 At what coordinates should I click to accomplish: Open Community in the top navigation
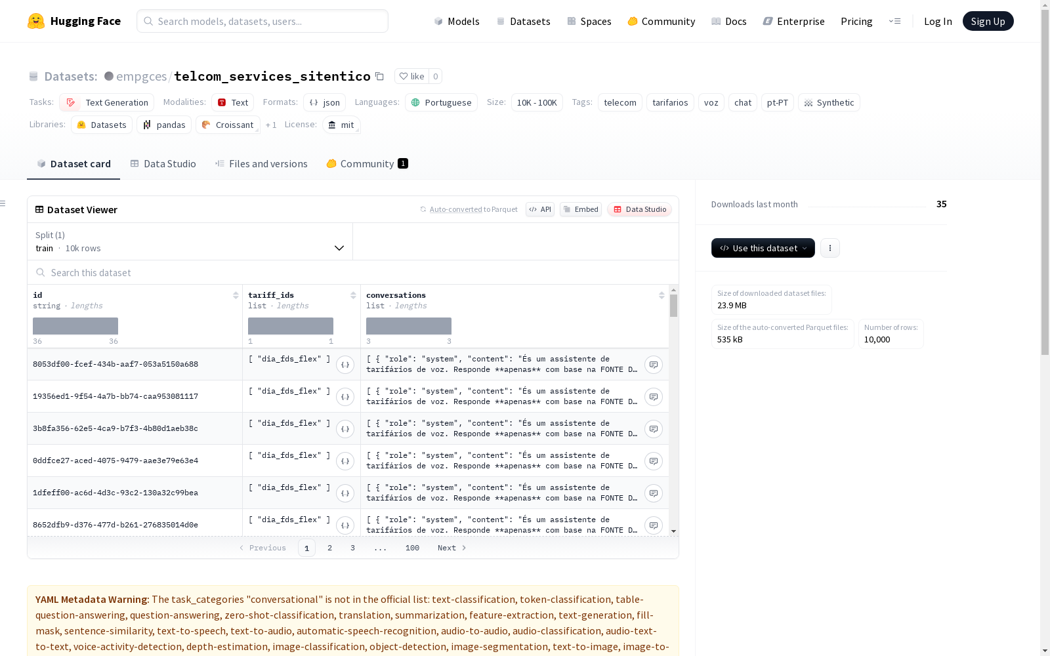tap(661, 21)
